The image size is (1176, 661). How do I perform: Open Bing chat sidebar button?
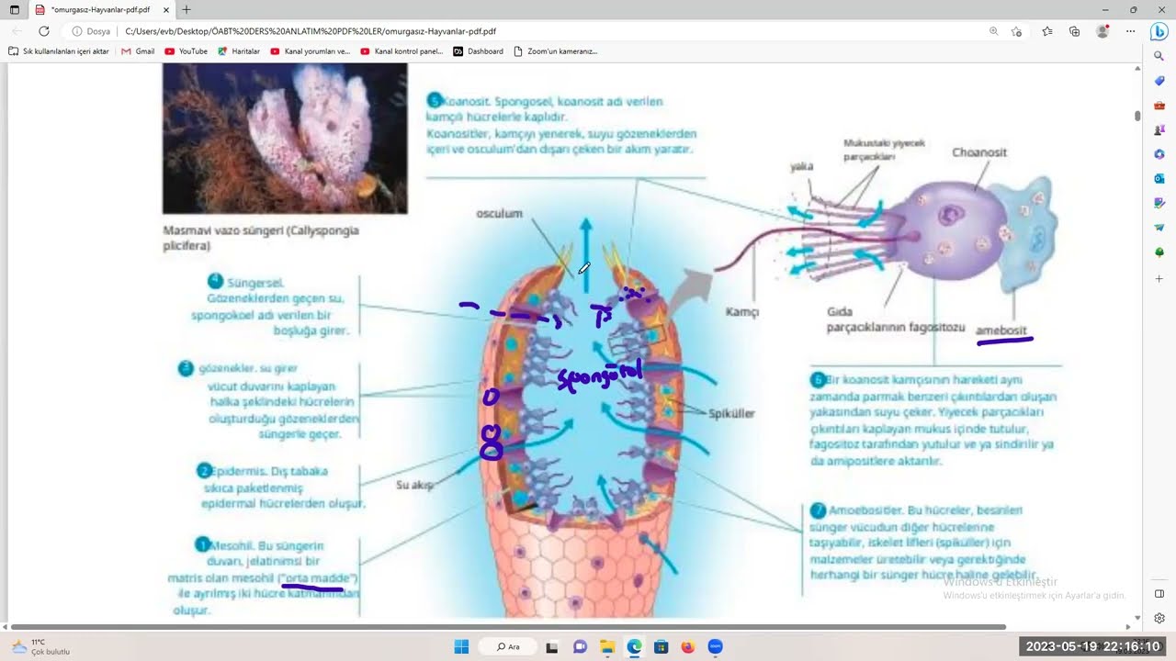[1159, 31]
